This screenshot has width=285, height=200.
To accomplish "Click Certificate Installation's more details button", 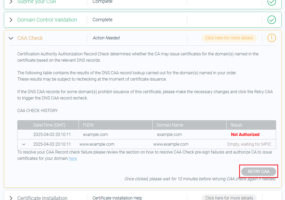I will tap(229, 197).
